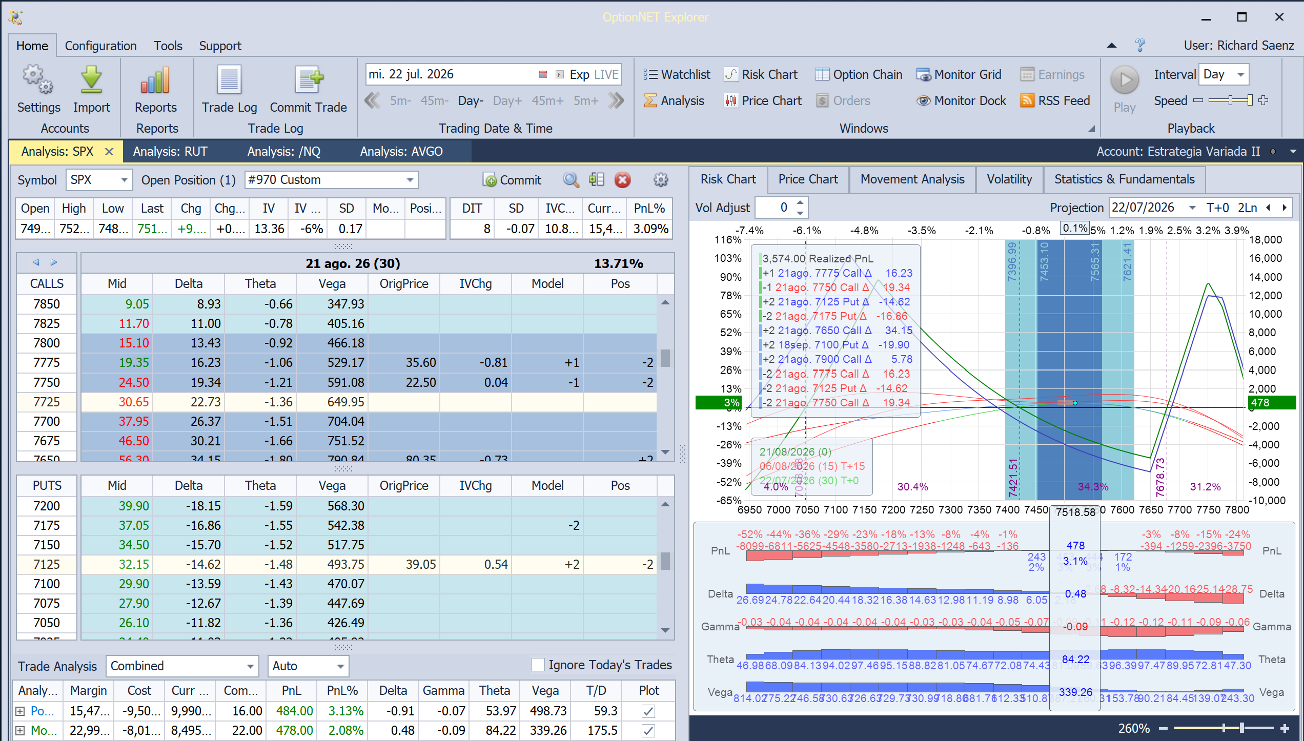Adjust the playback Speed slider
The image size is (1304, 741).
pos(1230,100)
